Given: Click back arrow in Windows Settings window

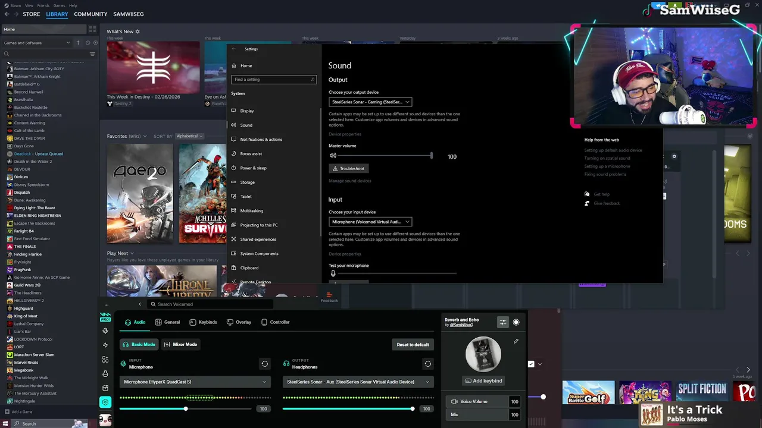Looking at the screenshot, I should coord(233,49).
